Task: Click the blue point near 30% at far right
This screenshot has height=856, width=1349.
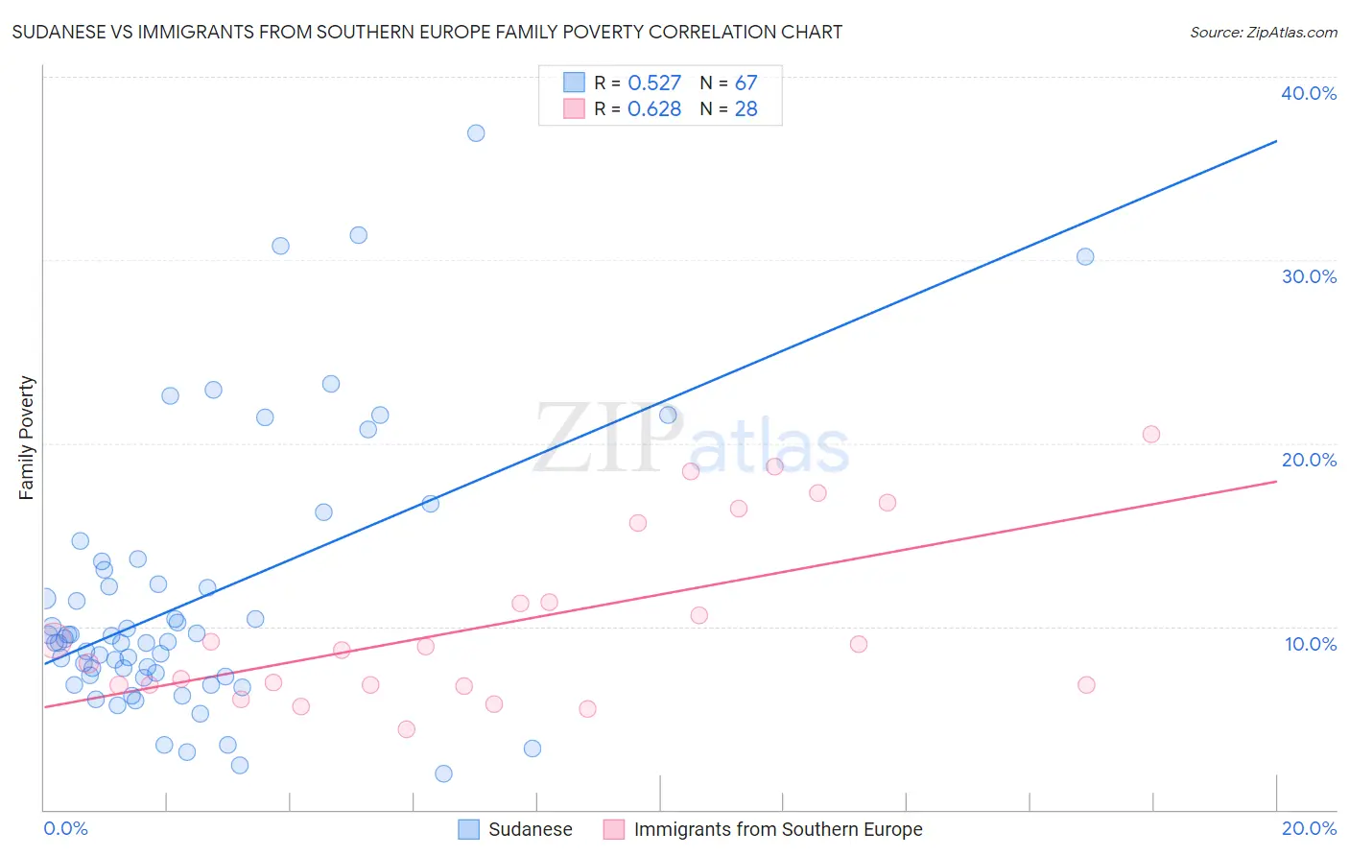Action: coord(1085,256)
